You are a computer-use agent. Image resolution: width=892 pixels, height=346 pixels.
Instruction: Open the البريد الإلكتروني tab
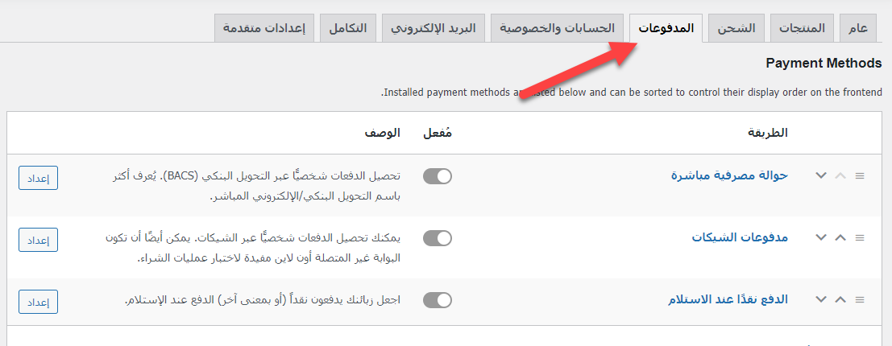pos(433,28)
